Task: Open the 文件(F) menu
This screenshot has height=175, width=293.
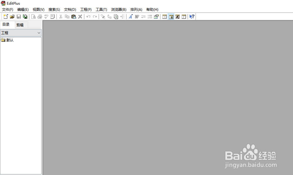Action: click(8, 10)
